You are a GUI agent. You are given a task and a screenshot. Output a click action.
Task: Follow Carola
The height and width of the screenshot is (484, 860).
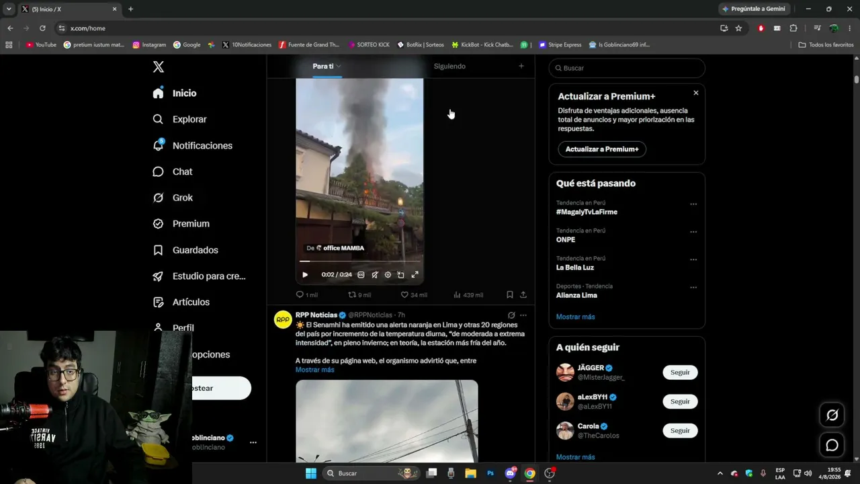point(680,430)
